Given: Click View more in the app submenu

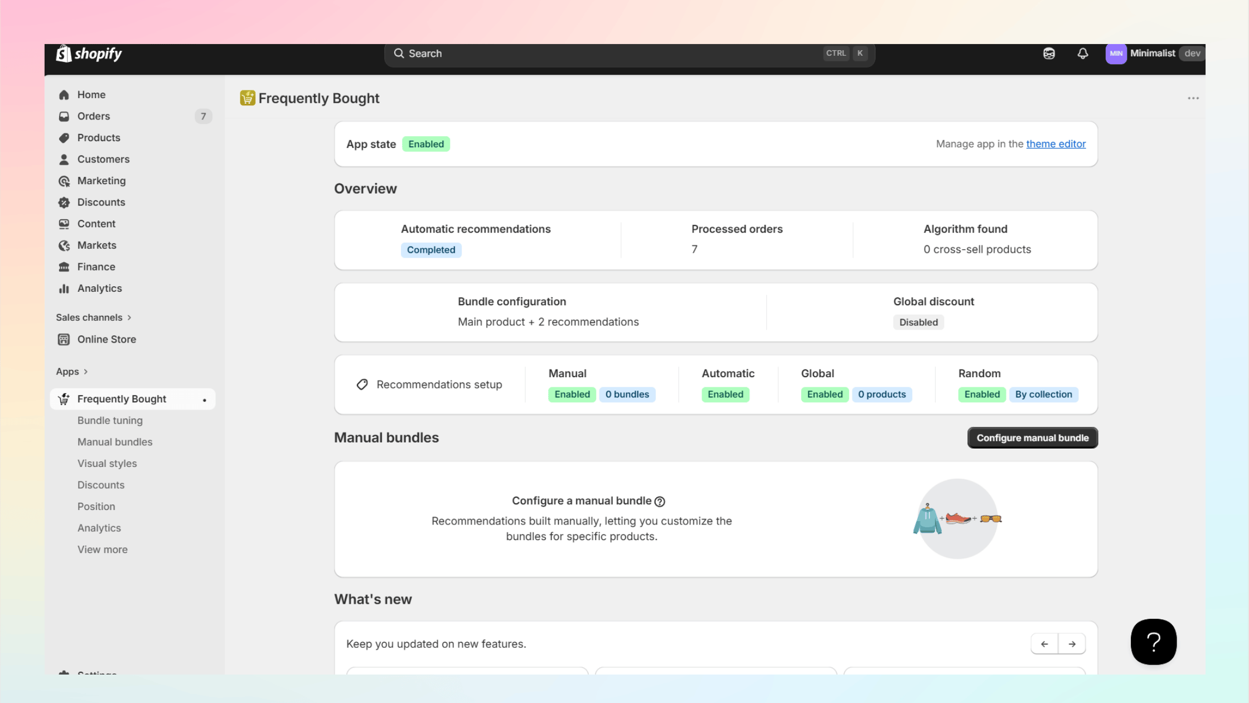Looking at the screenshot, I should (103, 550).
